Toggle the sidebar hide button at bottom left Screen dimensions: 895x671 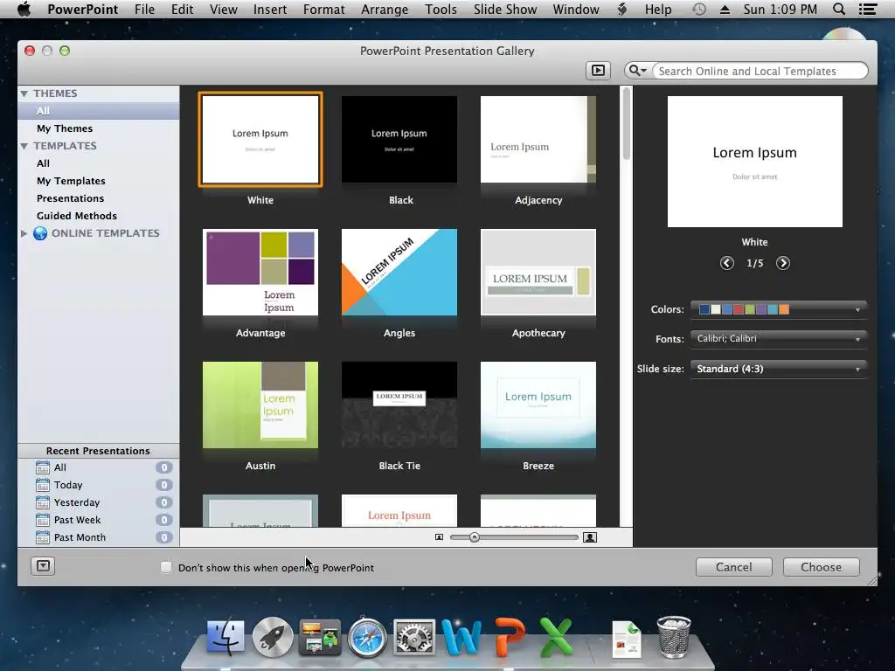pyautogui.click(x=43, y=566)
